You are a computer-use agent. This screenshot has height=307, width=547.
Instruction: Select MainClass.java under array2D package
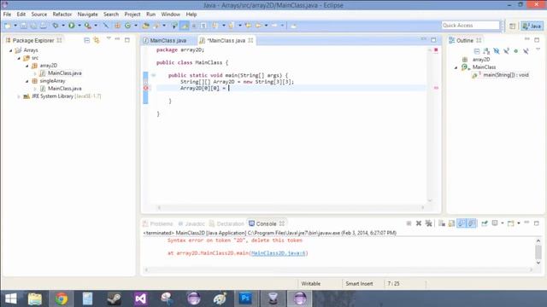pyautogui.click(x=65, y=73)
